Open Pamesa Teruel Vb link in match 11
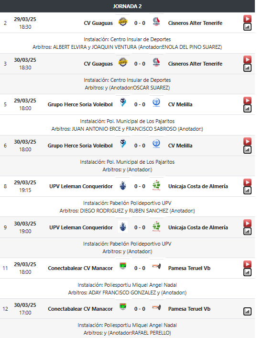The height and width of the screenshot is (338, 263). point(189,268)
